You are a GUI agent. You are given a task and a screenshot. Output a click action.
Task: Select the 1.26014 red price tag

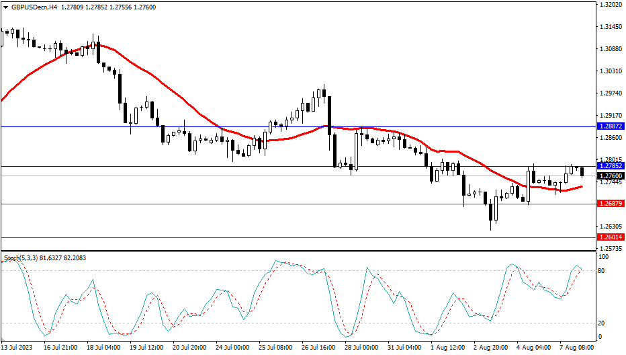[611, 237]
